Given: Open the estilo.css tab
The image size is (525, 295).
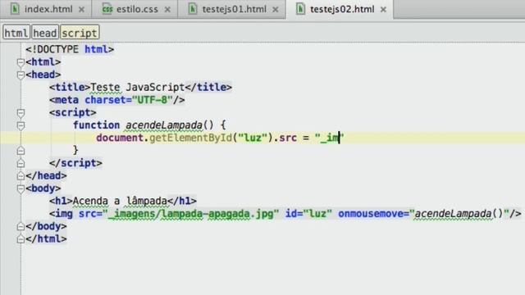Looking at the screenshot, I should pyautogui.click(x=136, y=9).
